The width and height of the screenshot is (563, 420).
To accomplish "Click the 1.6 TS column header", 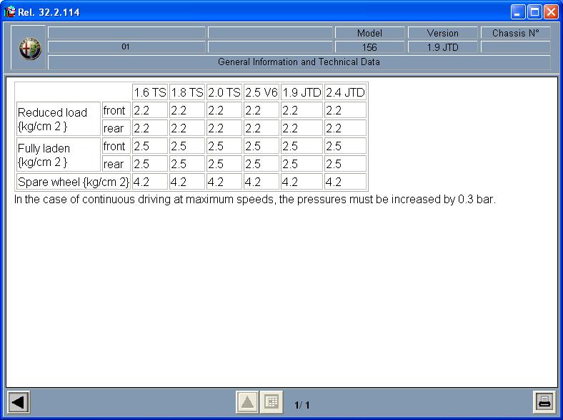I will pyautogui.click(x=149, y=92).
